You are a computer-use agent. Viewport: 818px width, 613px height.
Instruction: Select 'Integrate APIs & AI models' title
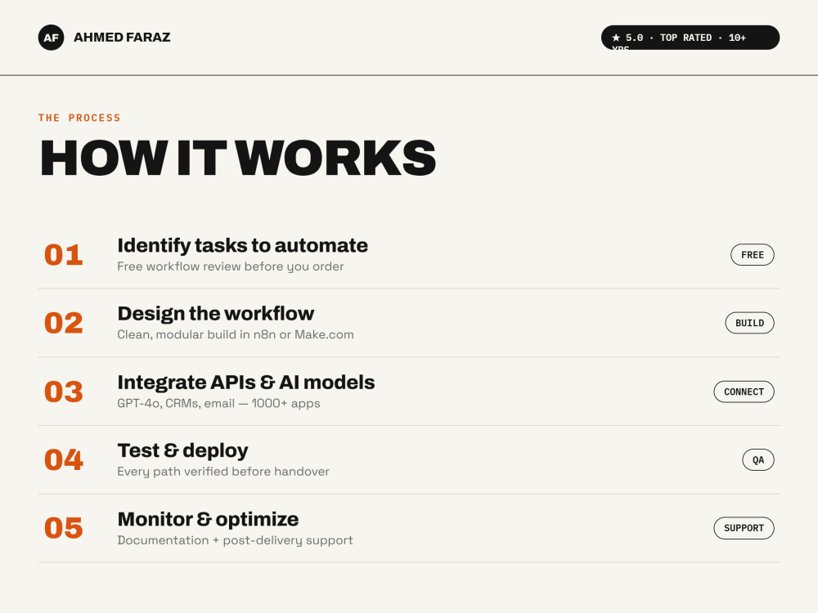pos(245,383)
